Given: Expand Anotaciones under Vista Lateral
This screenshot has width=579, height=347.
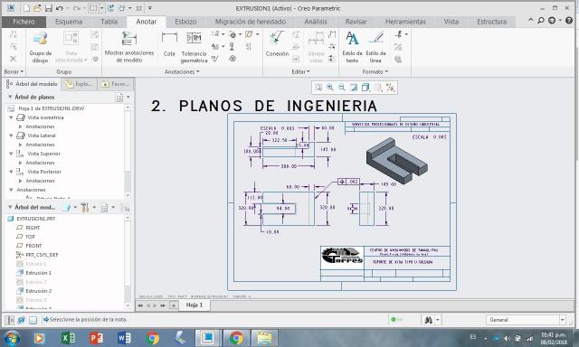Looking at the screenshot, I should [20, 145].
